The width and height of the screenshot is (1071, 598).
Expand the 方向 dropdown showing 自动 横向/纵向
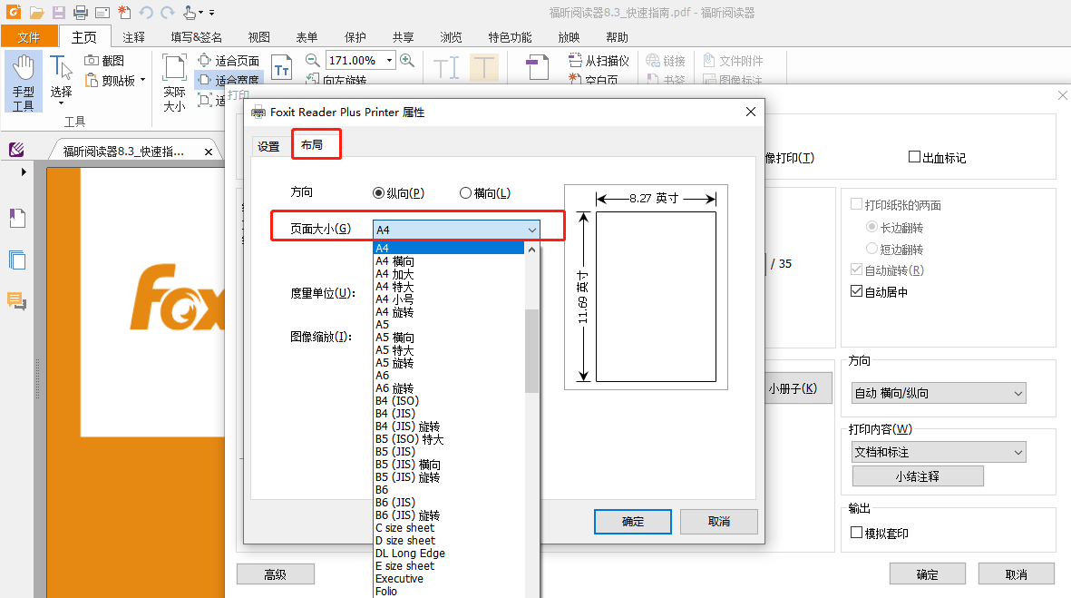(939, 394)
